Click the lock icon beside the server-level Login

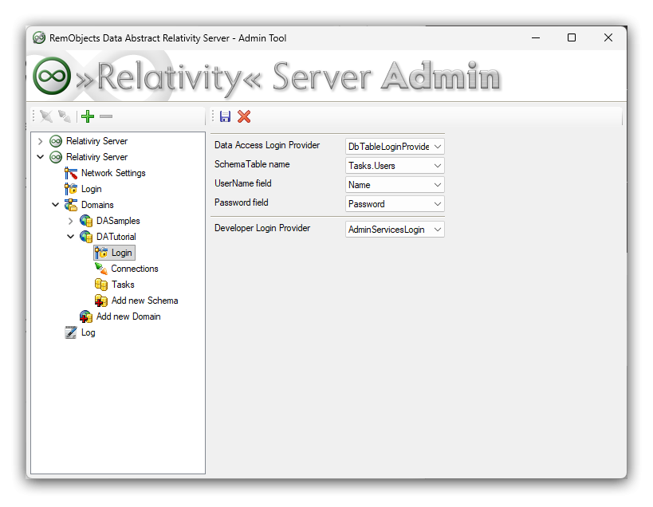pyautogui.click(x=71, y=189)
